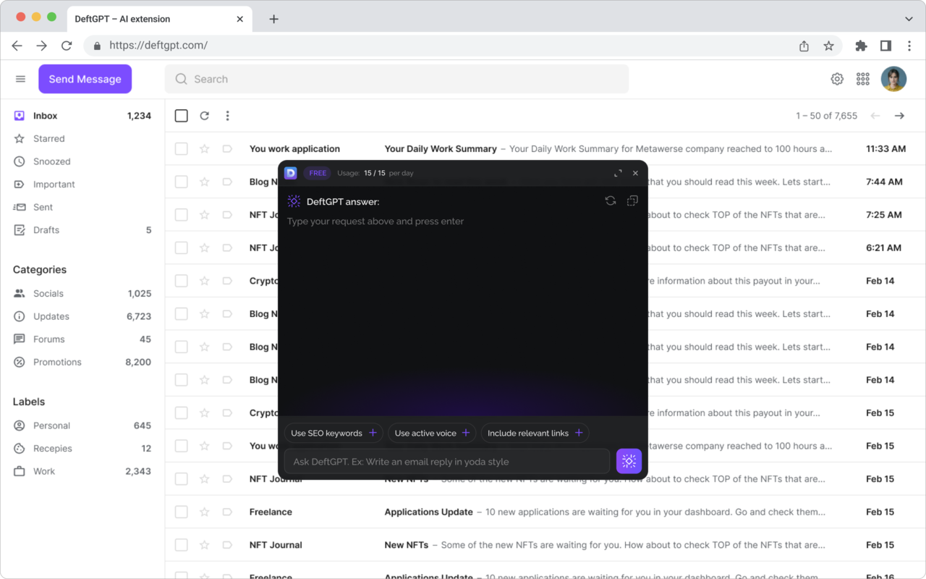Open the Applications Update email from Freelance
Screen dimensions: 926x579
coord(545,512)
